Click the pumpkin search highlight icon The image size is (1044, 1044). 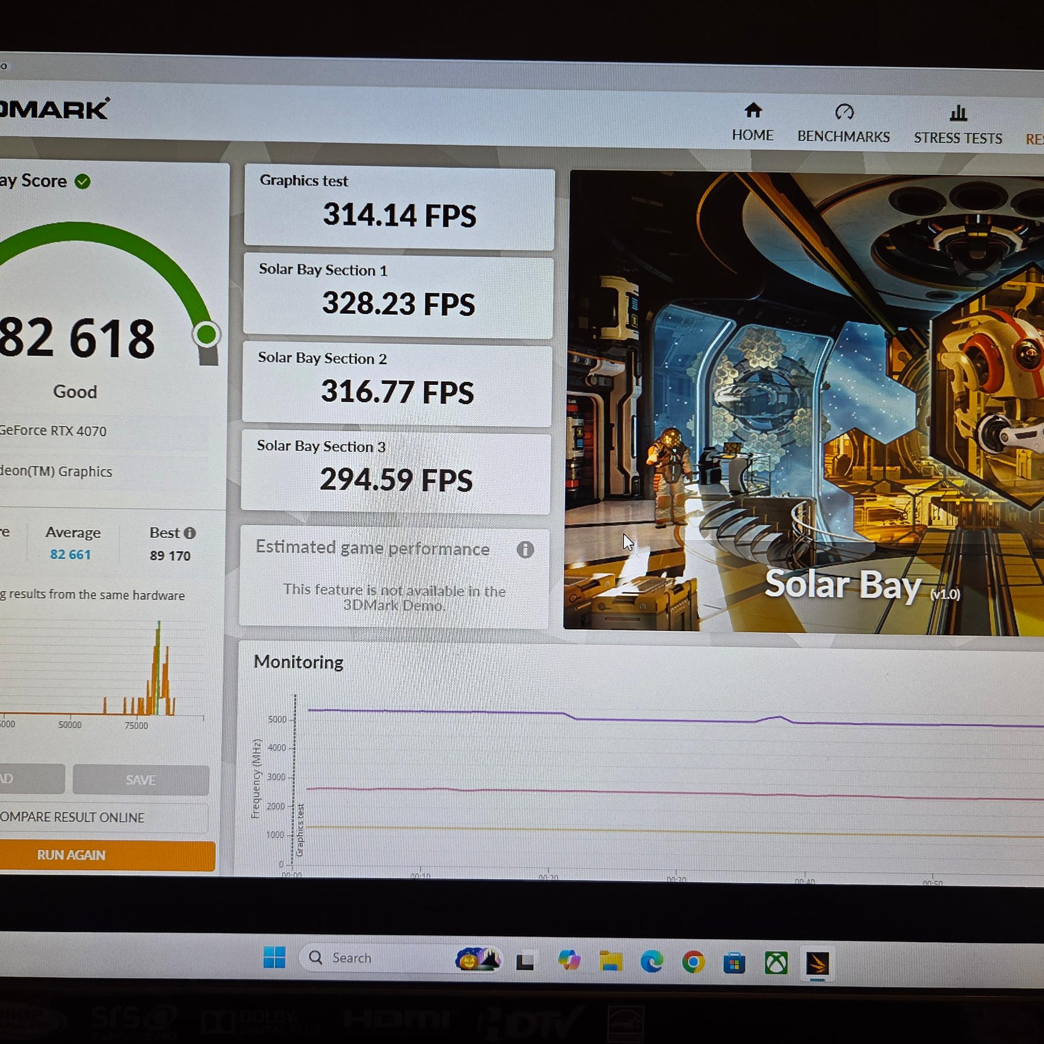[478, 959]
